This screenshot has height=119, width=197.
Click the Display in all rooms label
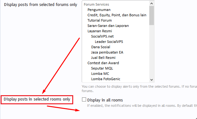pos(105,100)
